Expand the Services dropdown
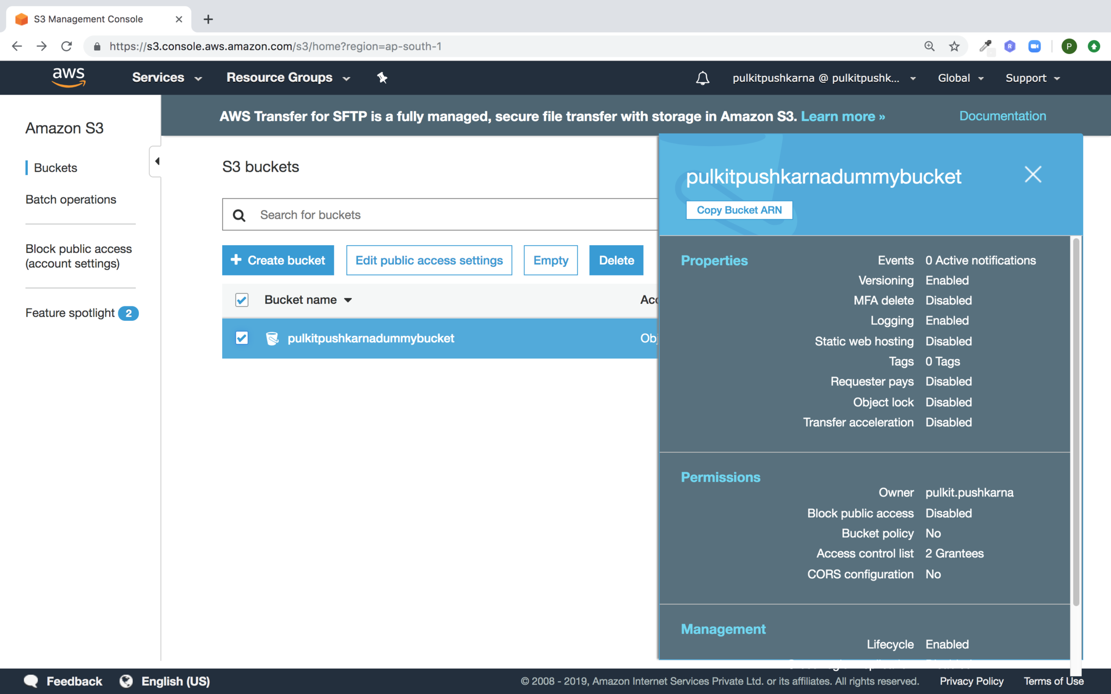The image size is (1111, 694). [x=167, y=78]
